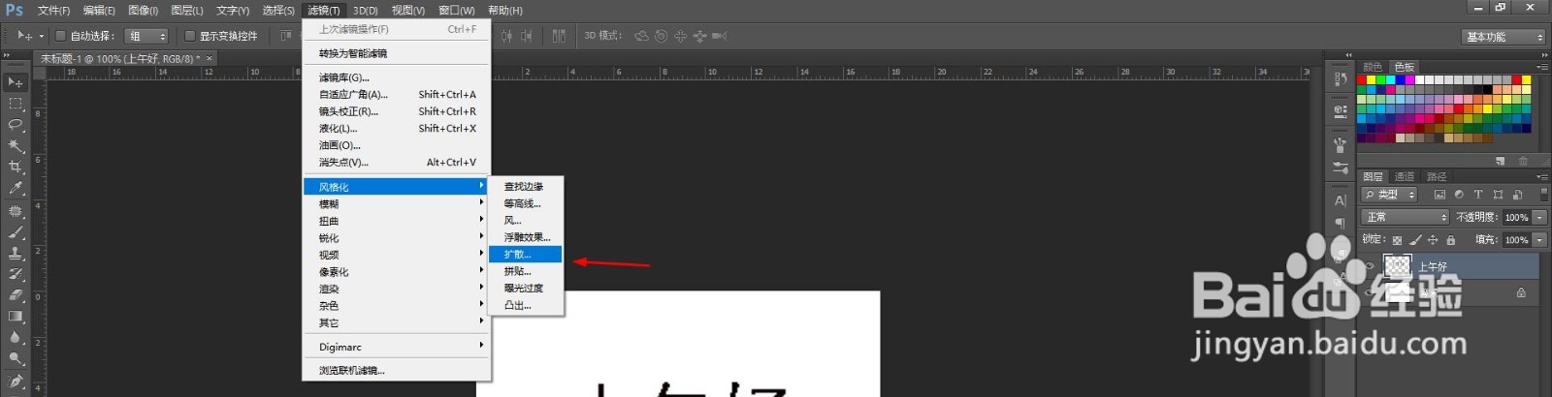Pick the blue swatch in top row
Image resolution: width=1552 pixels, height=397 pixels.
[1401, 79]
